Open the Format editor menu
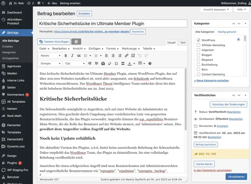The width and height of the screenshot is (251, 184). [x=112, y=49]
